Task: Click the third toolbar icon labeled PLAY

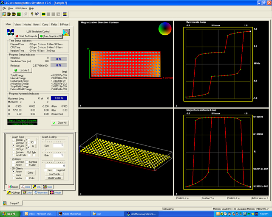Action: pyautogui.click(x=14, y=14)
